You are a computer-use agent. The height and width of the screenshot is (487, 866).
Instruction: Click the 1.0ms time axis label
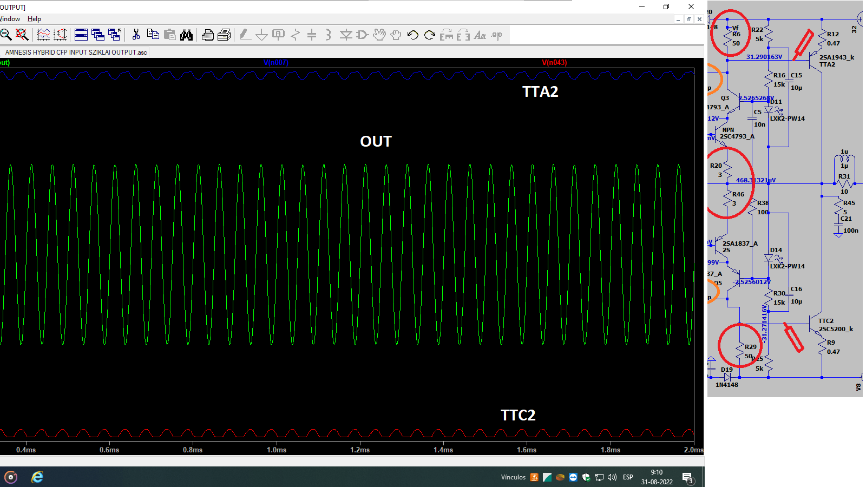pos(277,450)
